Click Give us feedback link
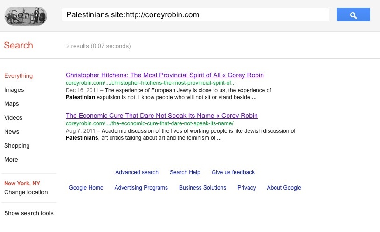The width and height of the screenshot is (380, 232). (x=233, y=172)
